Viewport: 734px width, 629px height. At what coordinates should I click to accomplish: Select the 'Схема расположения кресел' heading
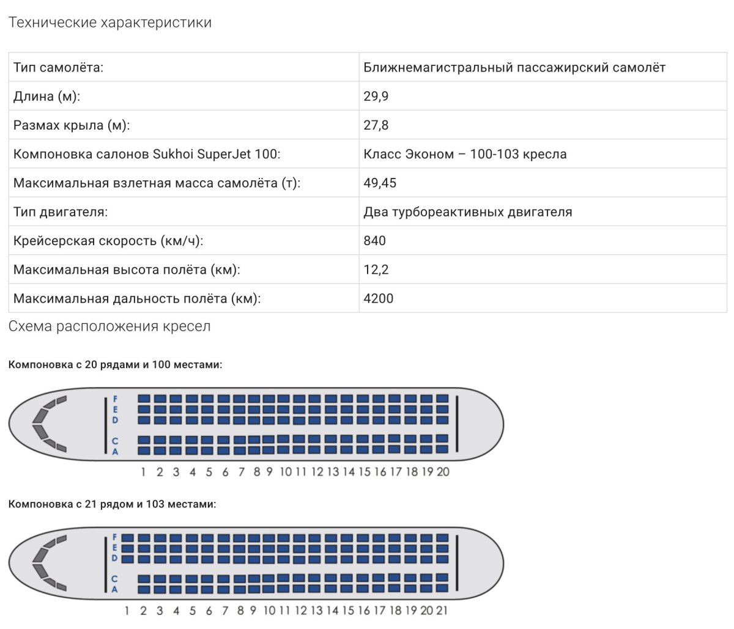coord(109,326)
